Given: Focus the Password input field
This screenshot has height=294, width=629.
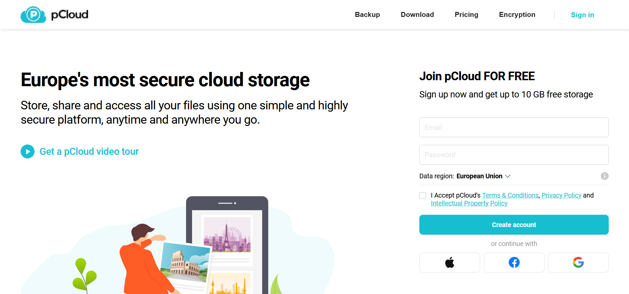Looking at the screenshot, I should point(514,155).
